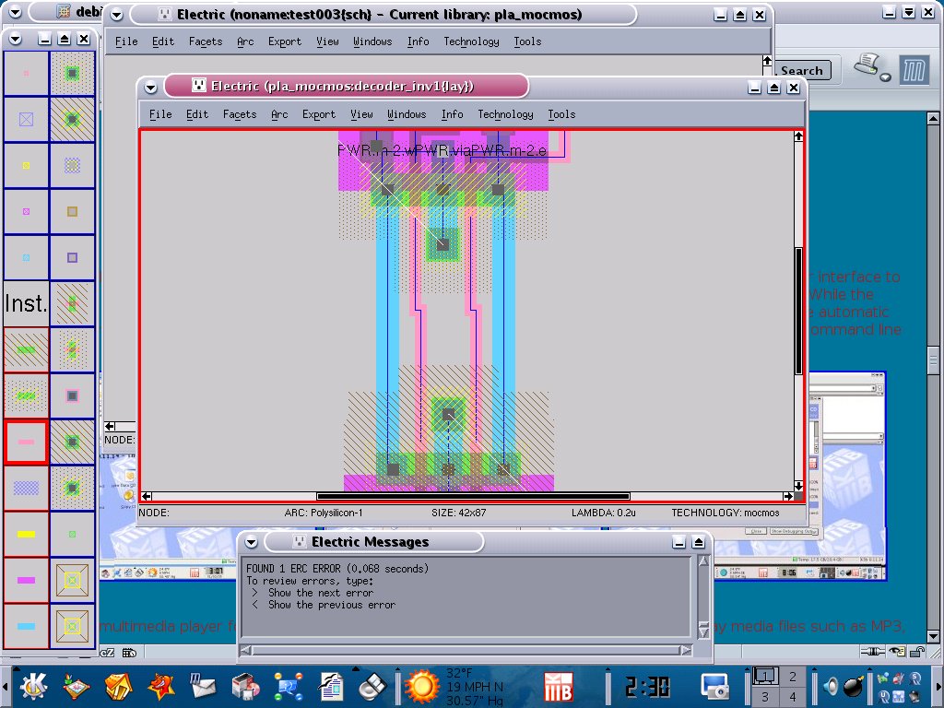This screenshot has width=944, height=708.
Task: Open the Export menu in layout window
Action: [319, 114]
